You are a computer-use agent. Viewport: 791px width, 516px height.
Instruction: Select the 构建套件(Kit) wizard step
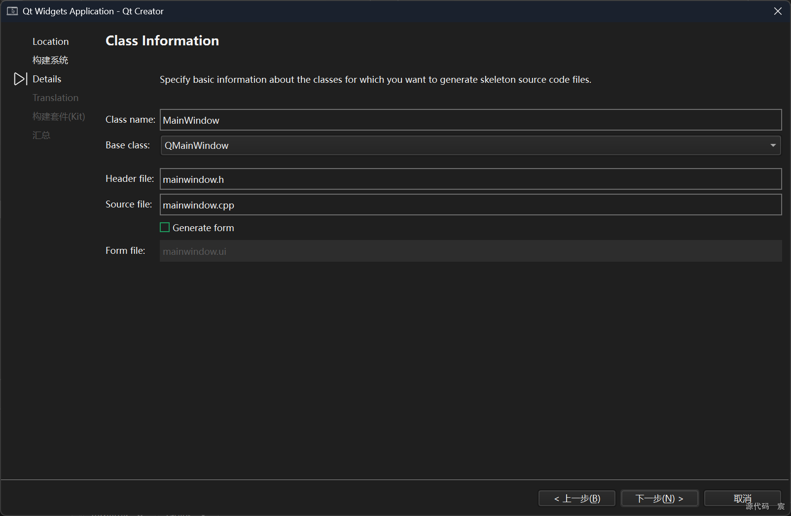click(59, 116)
